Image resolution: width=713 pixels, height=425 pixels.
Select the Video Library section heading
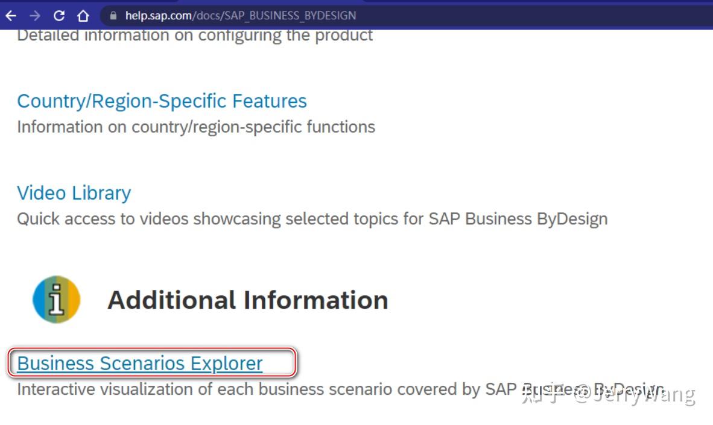74,193
